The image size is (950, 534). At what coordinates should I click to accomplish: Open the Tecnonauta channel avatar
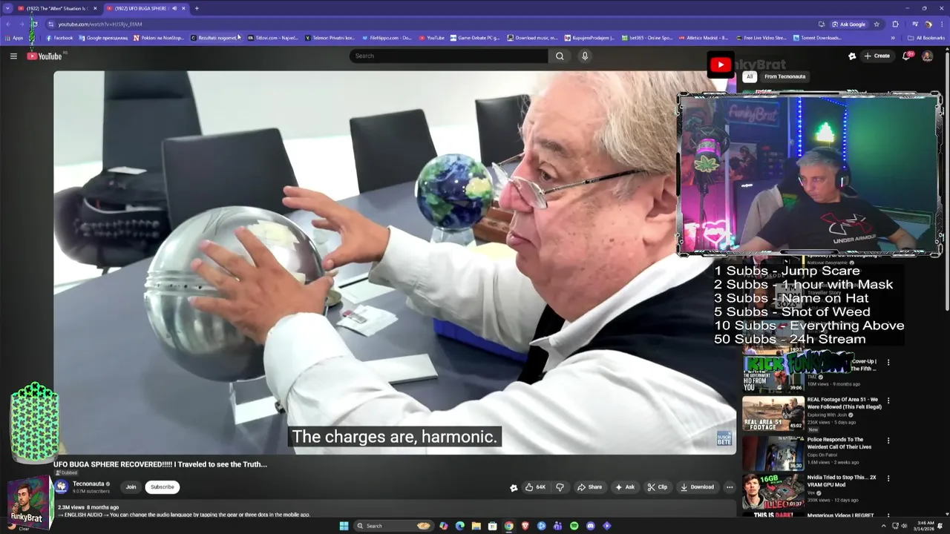tap(62, 487)
